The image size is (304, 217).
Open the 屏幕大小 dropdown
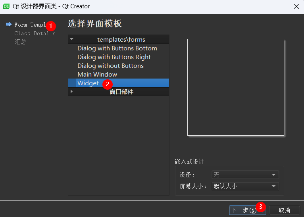245,186
